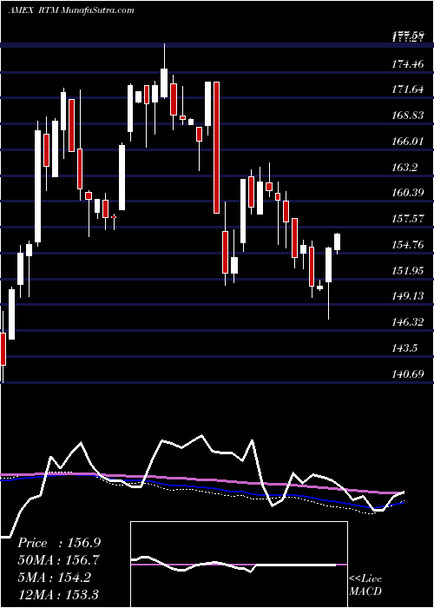This screenshot has width=434, height=608.
Task: Select the 140.69 price axis label
Action: pos(407,374)
